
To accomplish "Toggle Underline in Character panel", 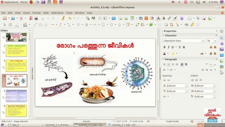I will 173,47.
